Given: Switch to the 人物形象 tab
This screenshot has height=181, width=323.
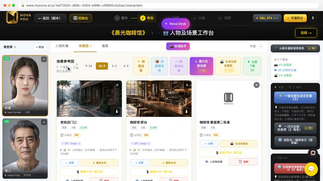Looking at the screenshot, I should point(62,46).
